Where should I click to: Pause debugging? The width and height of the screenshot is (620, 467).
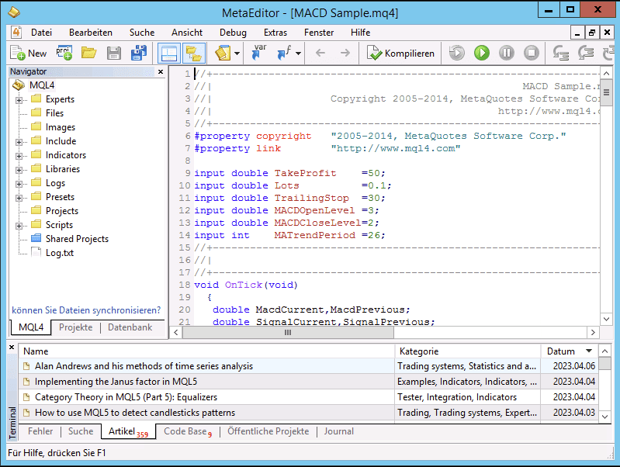[x=507, y=53]
